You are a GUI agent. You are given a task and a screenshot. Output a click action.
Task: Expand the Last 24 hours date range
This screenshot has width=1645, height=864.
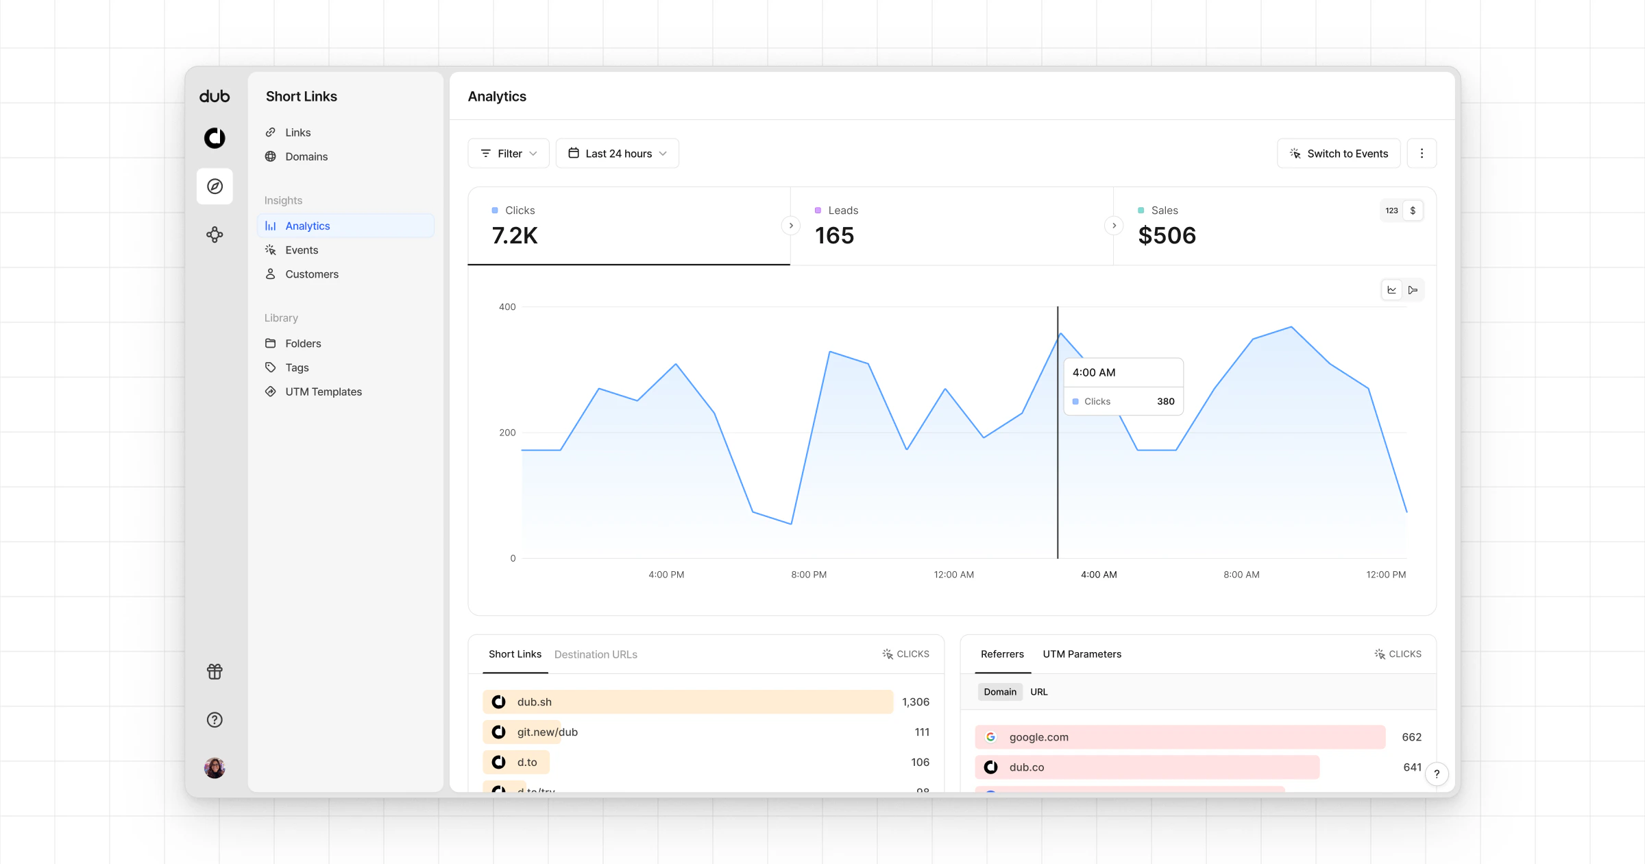618,154
